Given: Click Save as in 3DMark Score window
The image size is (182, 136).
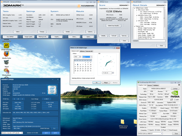Looking at the screenshot, I should pyautogui.click(x=124, y=36).
